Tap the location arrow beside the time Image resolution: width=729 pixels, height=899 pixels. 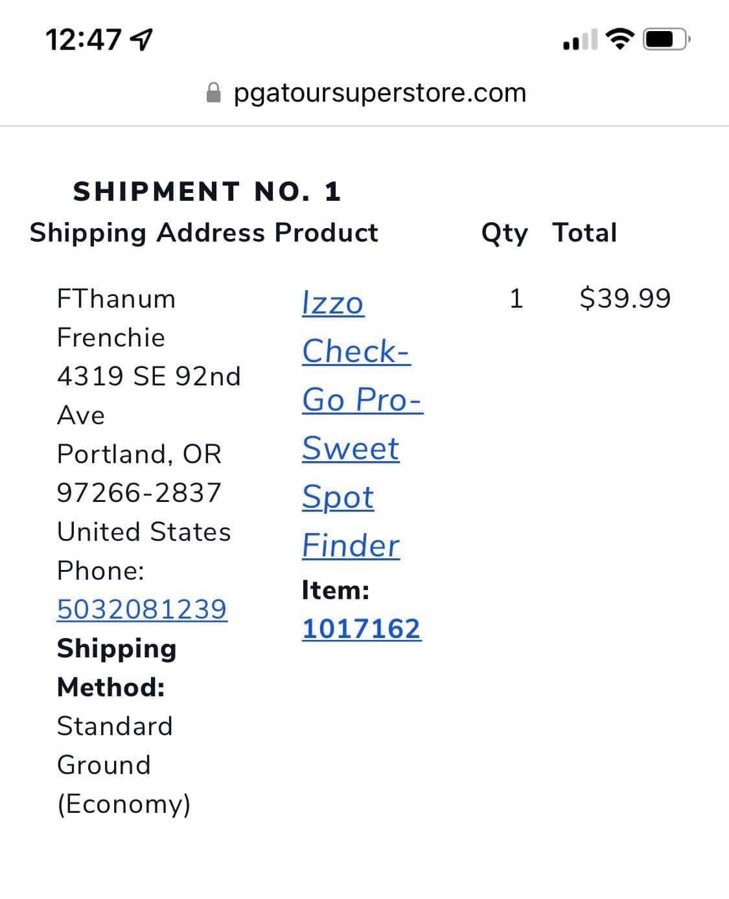tap(141, 40)
